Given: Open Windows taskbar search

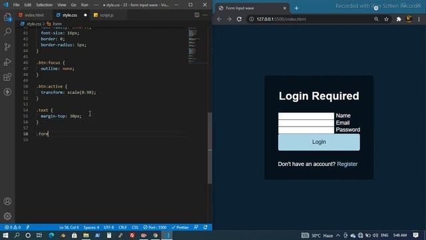Looking at the screenshot, I should [17, 235].
